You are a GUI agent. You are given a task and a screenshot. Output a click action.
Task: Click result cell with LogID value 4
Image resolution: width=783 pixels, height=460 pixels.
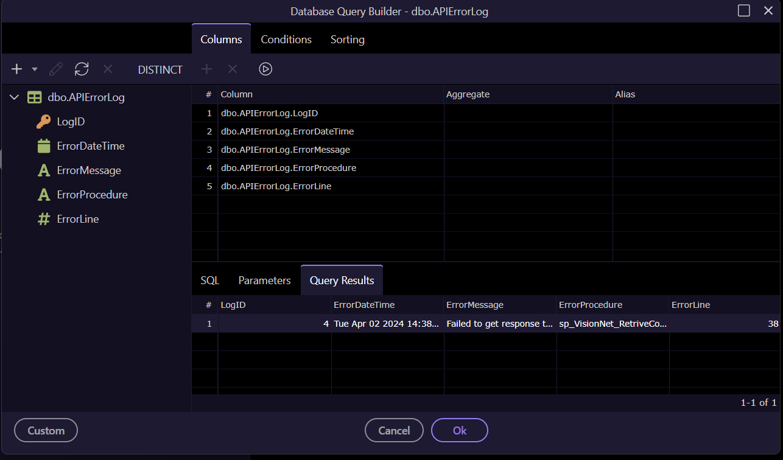tap(275, 324)
